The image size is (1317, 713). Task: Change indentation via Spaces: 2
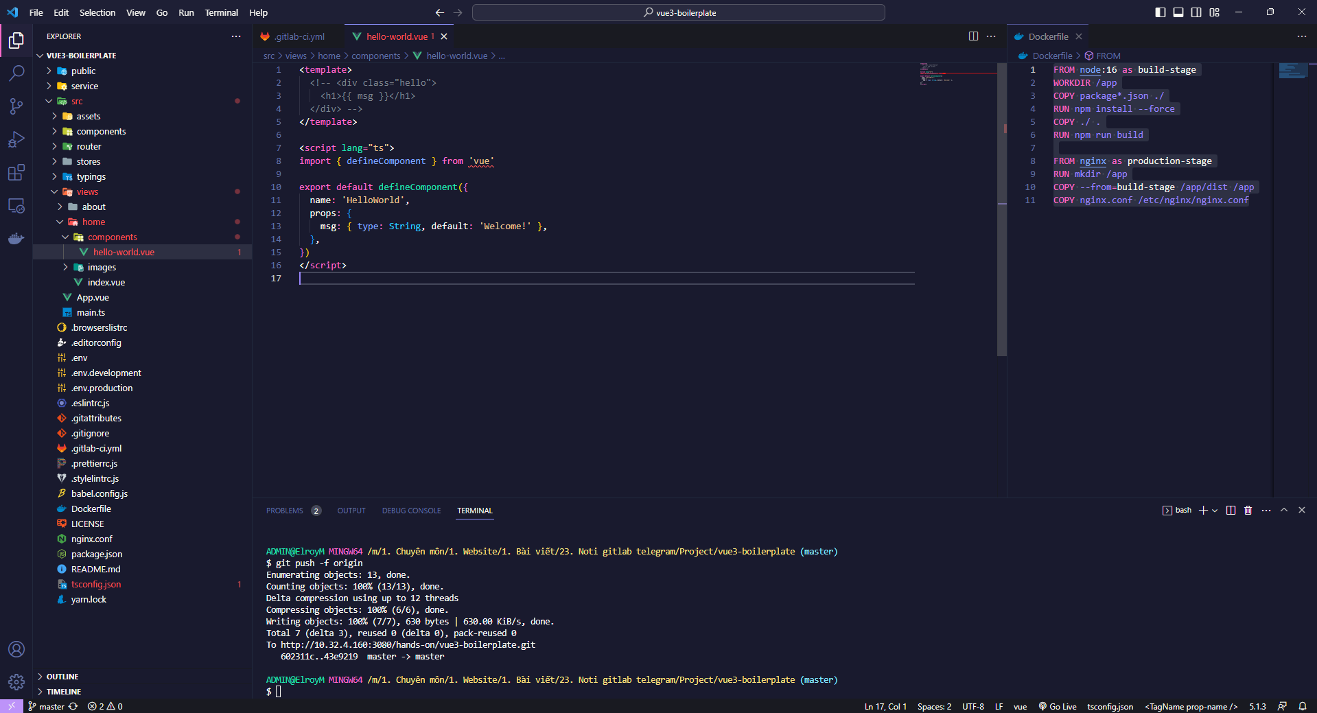click(x=934, y=706)
